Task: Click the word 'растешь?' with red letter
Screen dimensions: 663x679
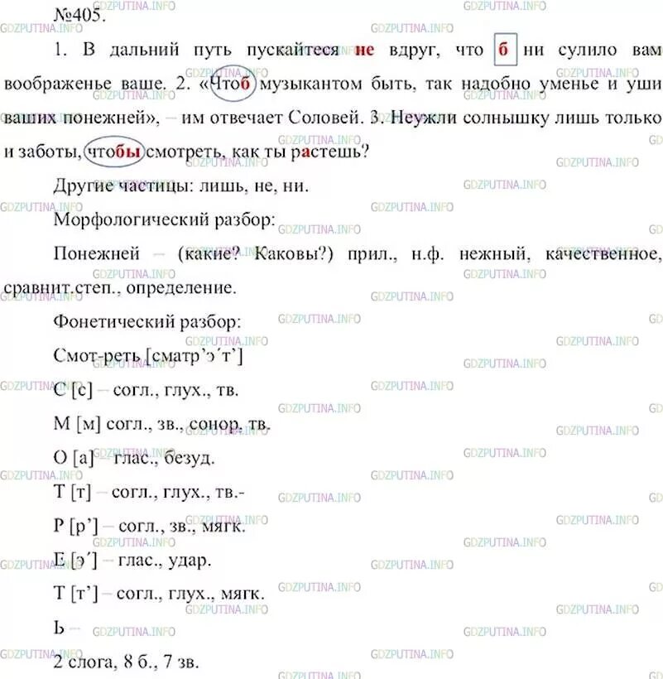Action: [330, 152]
